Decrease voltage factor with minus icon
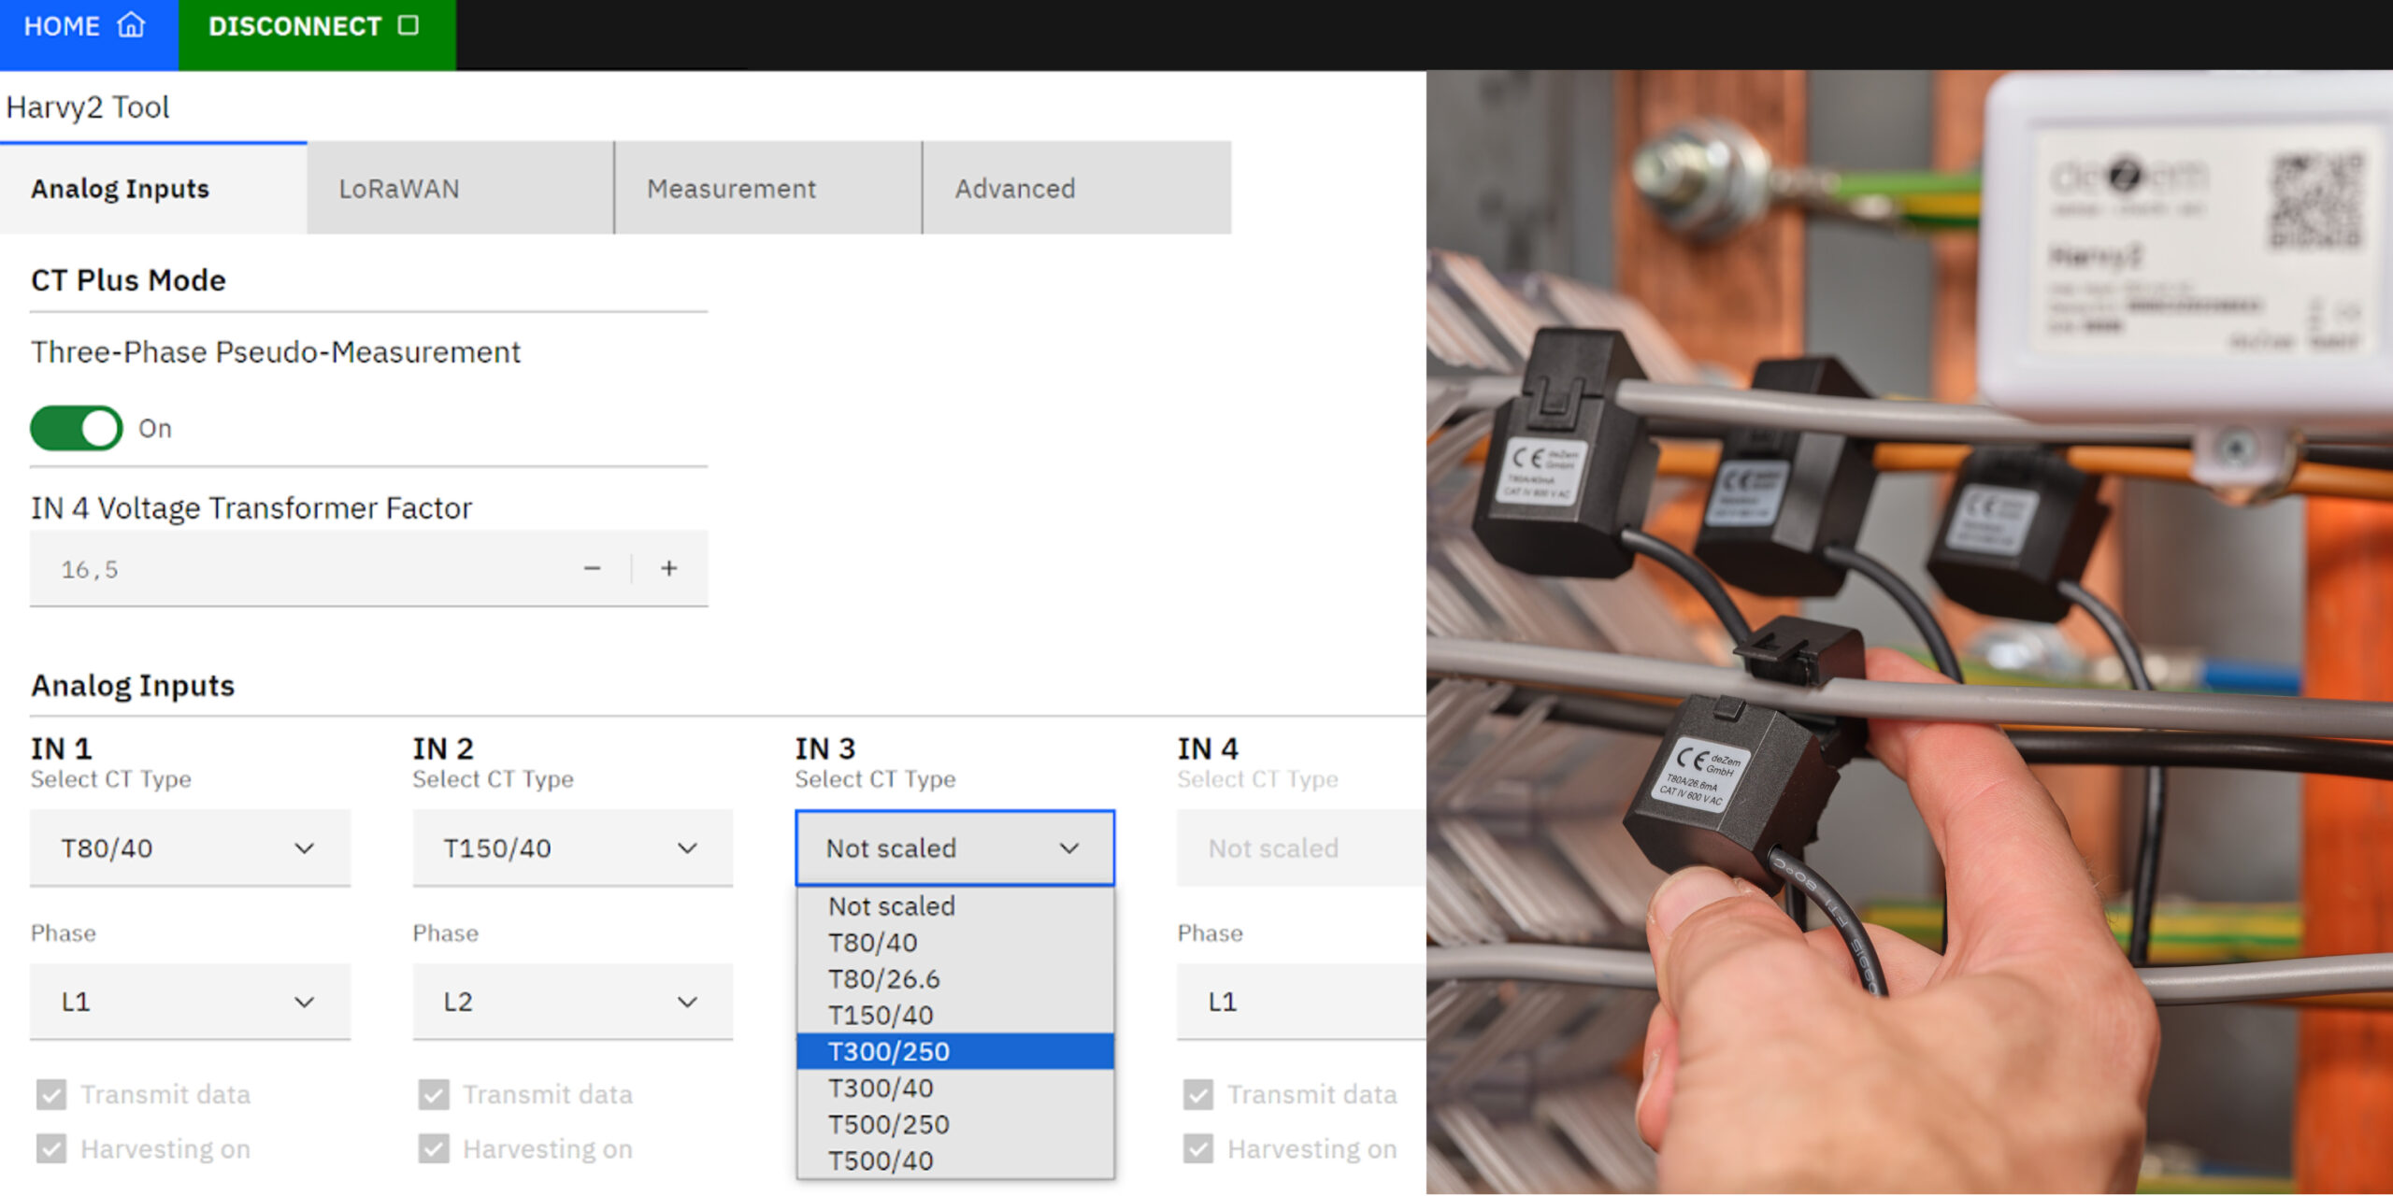The width and height of the screenshot is (2393, 1196). pos(592,568)
